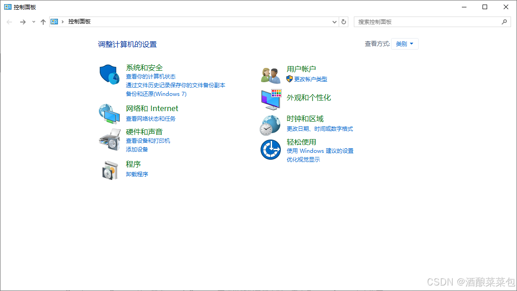
Task: Open the 轻松使用 heading
Action: click(301, 142)
